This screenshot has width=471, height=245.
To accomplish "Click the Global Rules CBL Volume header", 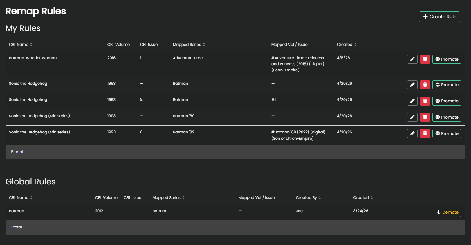I will pos(106,197).
